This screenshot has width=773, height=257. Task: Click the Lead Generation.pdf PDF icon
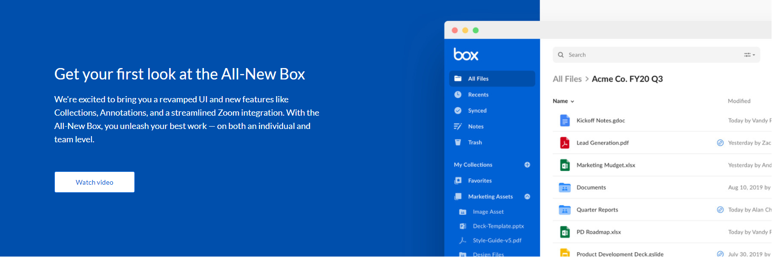coord(565,143)
